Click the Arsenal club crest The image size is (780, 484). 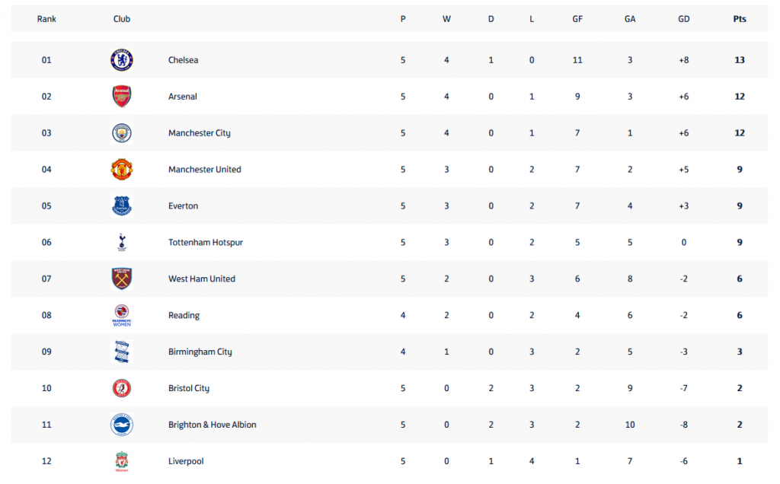pyautogui.click(x=121, y=97)
